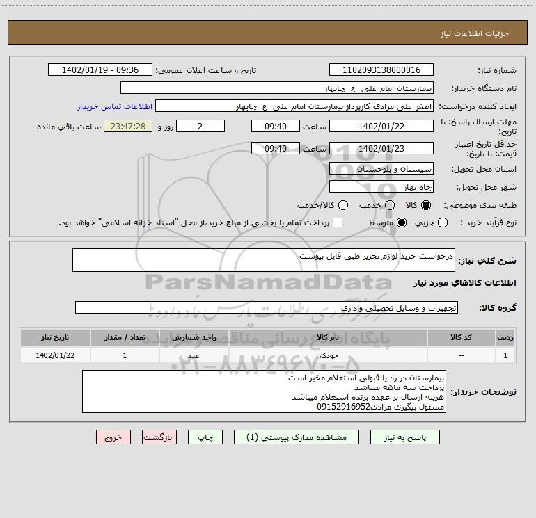This screenshot has width=536, height=518.
Task: Tick the اسناد خزانه اسلامی payment checkbox
Action: click(x=338, y=222)
